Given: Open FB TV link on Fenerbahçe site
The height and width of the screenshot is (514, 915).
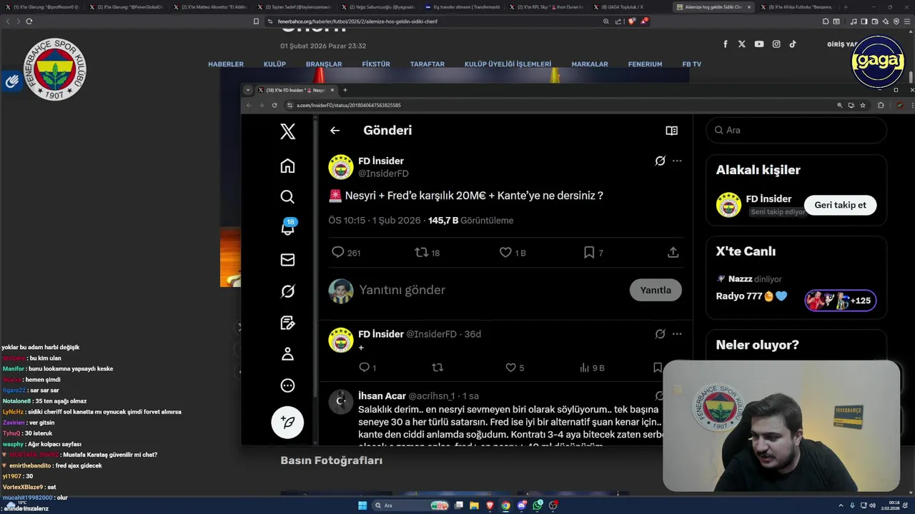Looking at the screenshot, I should (x=692, y=64).
